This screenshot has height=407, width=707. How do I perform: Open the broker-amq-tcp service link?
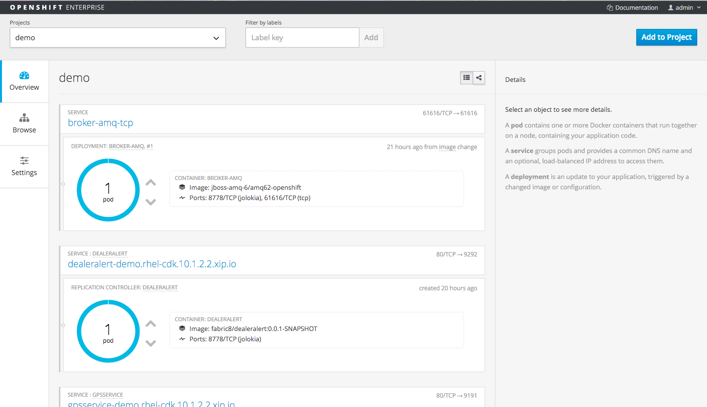pyautogui.click(x=100, y=123)
